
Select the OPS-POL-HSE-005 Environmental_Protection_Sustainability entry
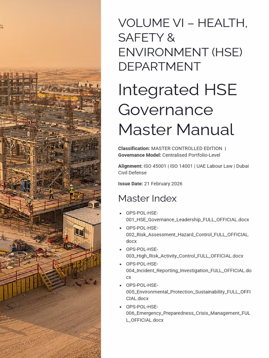[188, 292]
